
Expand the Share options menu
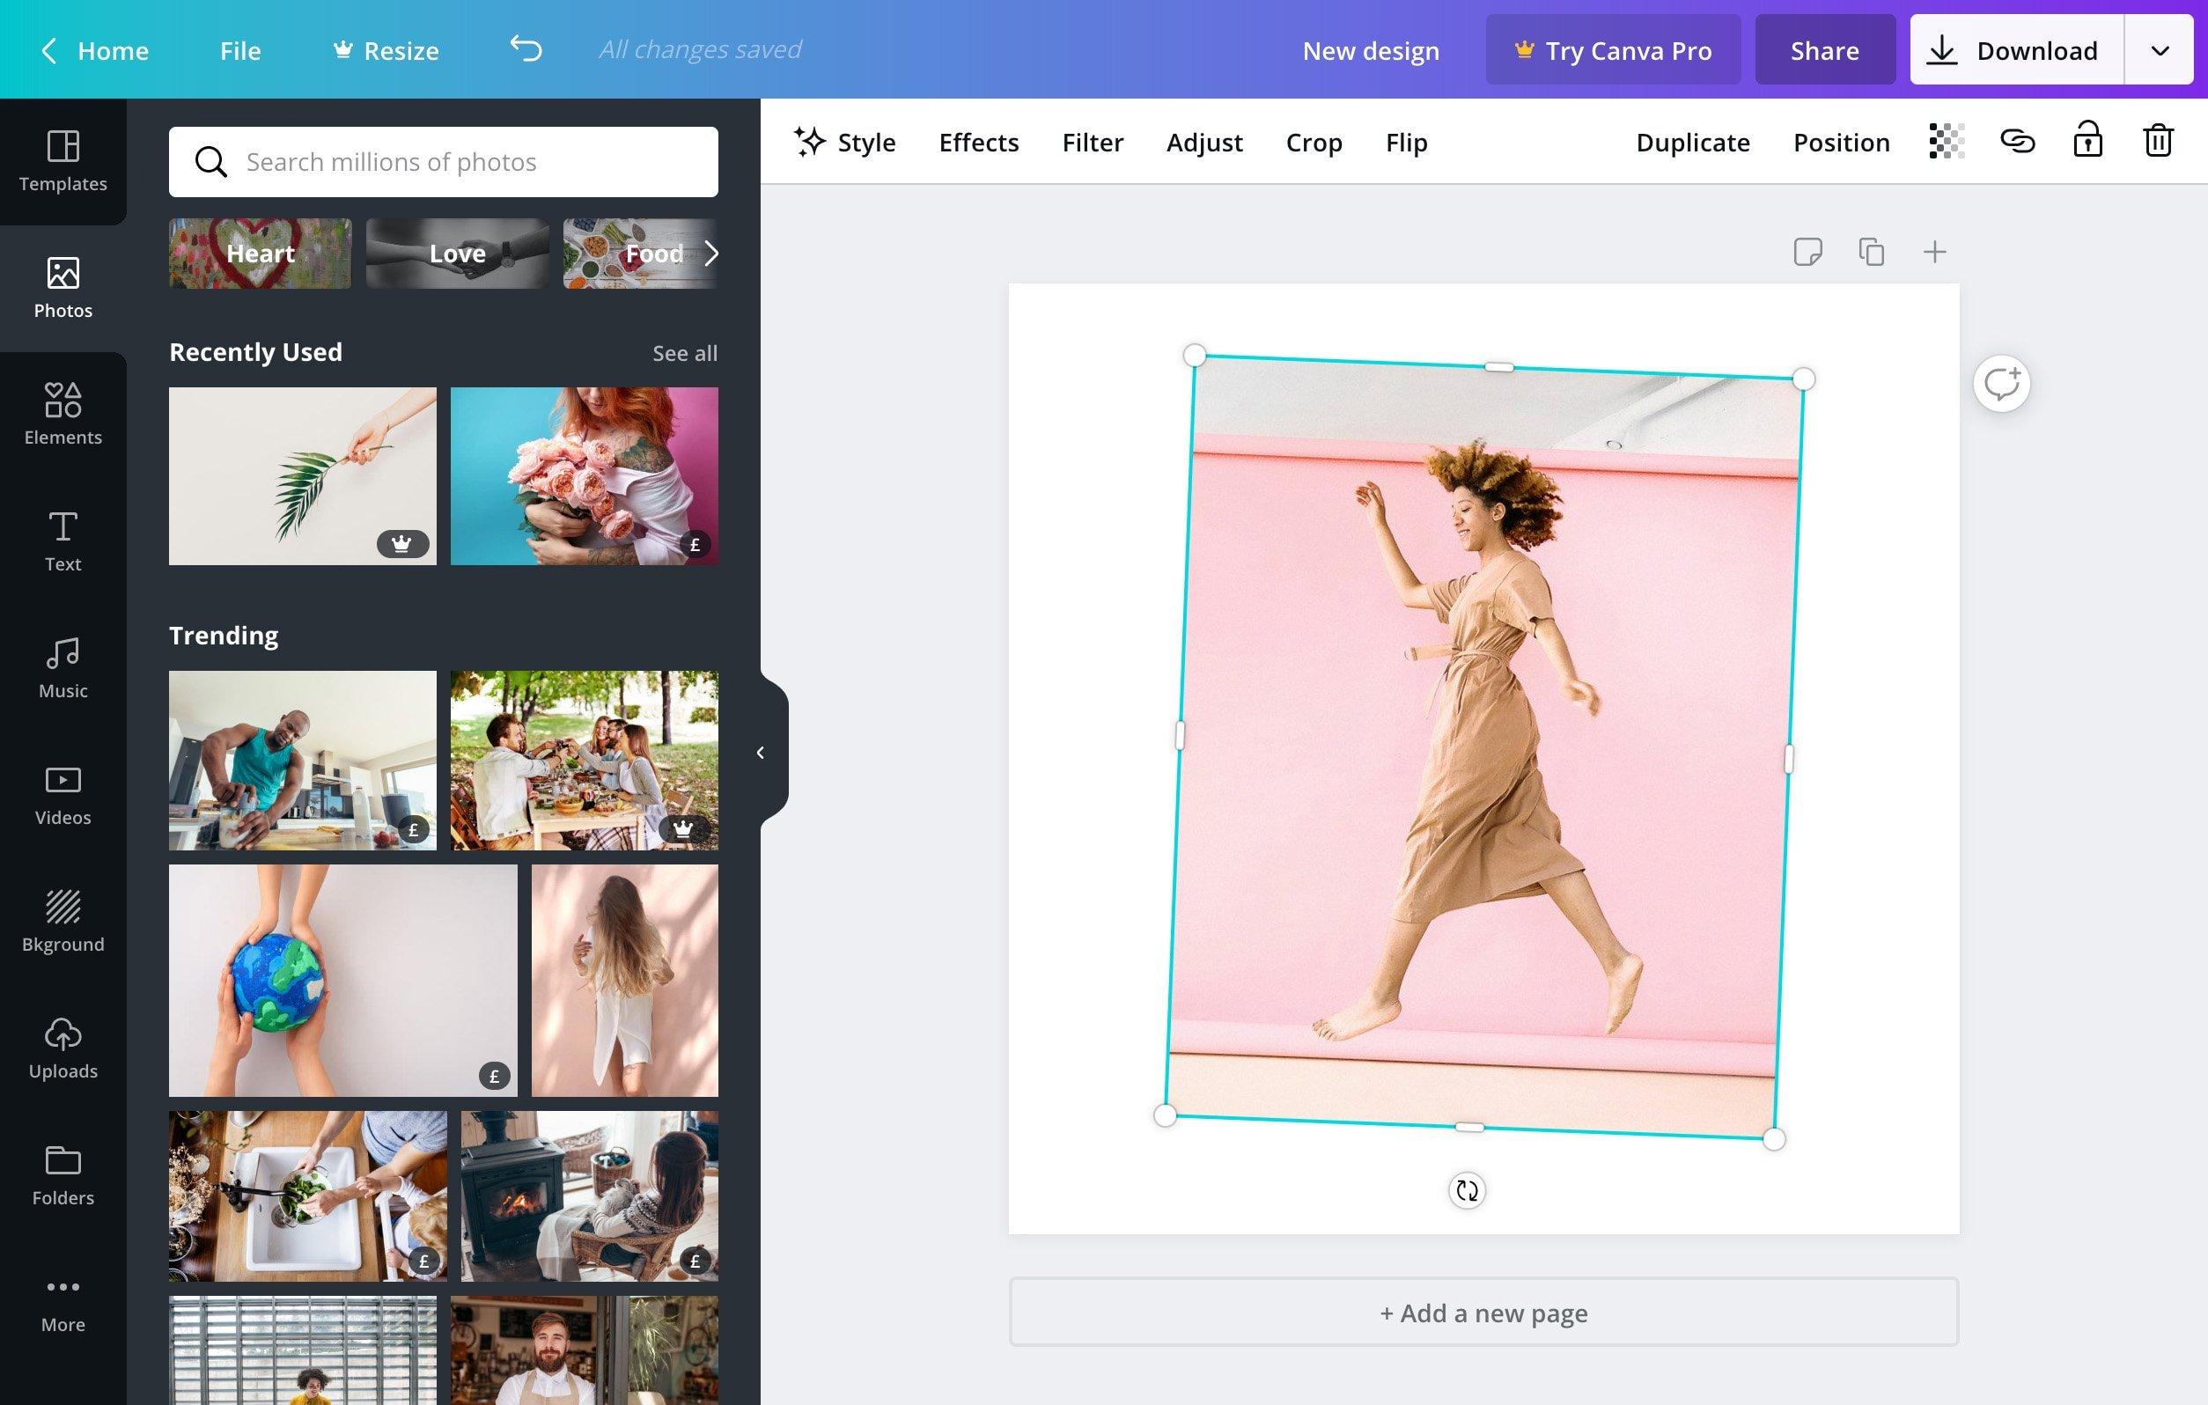tap(1825, 48)
